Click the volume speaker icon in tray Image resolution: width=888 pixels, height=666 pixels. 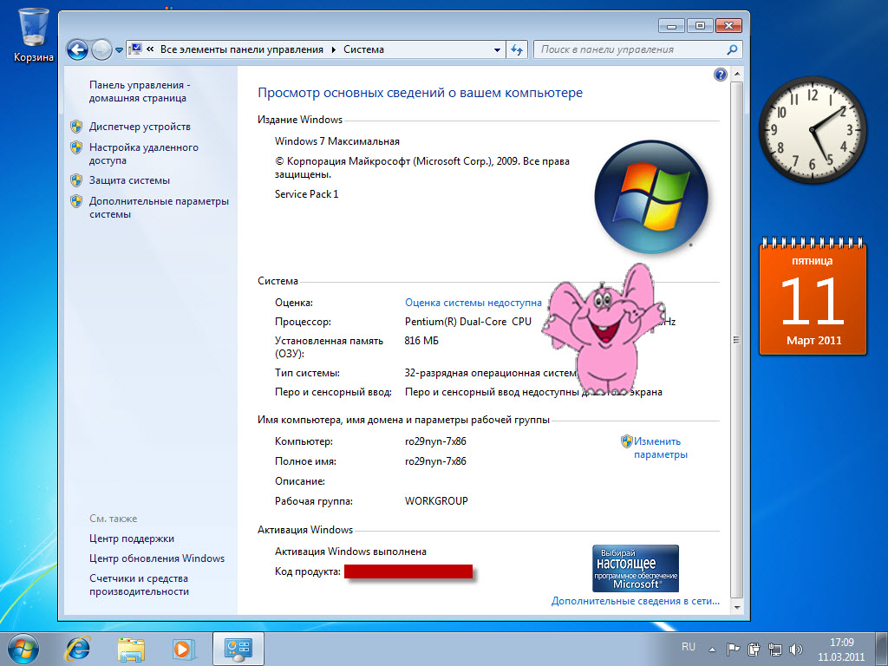797,648
